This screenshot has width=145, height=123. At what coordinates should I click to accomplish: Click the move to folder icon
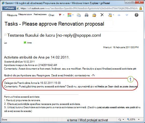(x=110, y=15)
